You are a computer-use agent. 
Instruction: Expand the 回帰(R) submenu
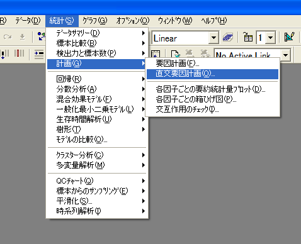pos(97,79)
